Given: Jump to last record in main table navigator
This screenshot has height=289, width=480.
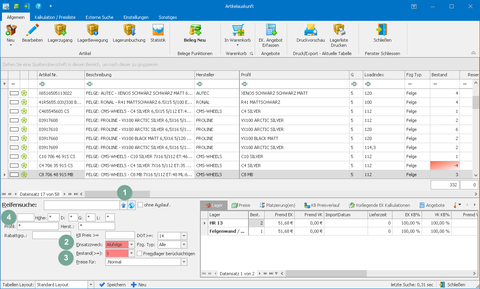Looking at the screenshot, I should coord(76,194).
